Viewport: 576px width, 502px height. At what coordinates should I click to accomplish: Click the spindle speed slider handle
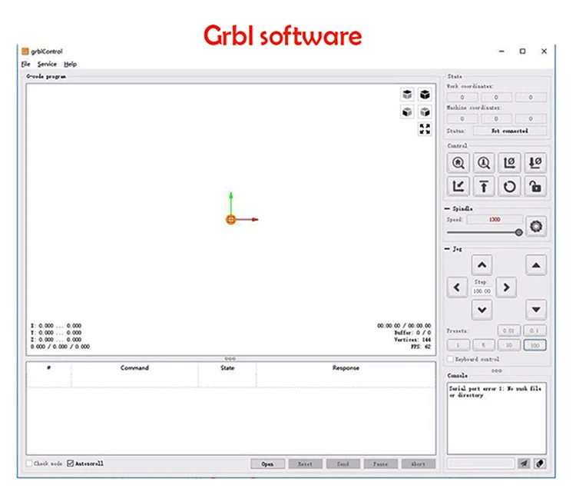tap(518, 232)
